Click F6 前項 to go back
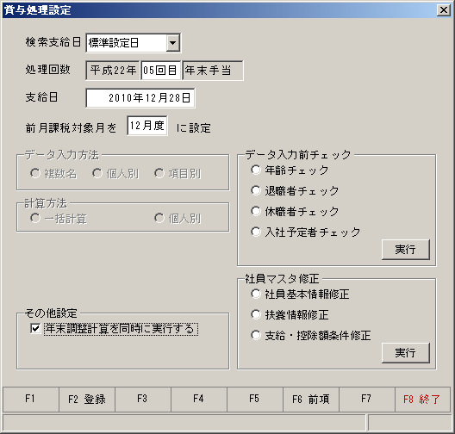 pos(311,400)
